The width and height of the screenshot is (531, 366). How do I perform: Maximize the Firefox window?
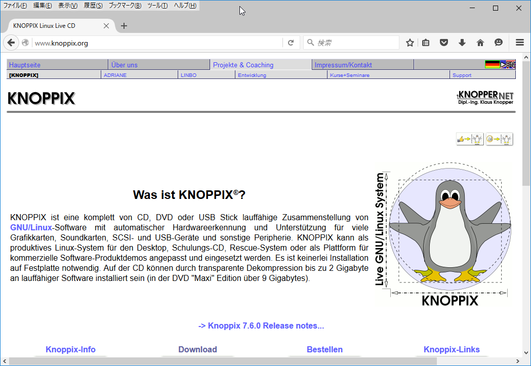click(496, 8)
